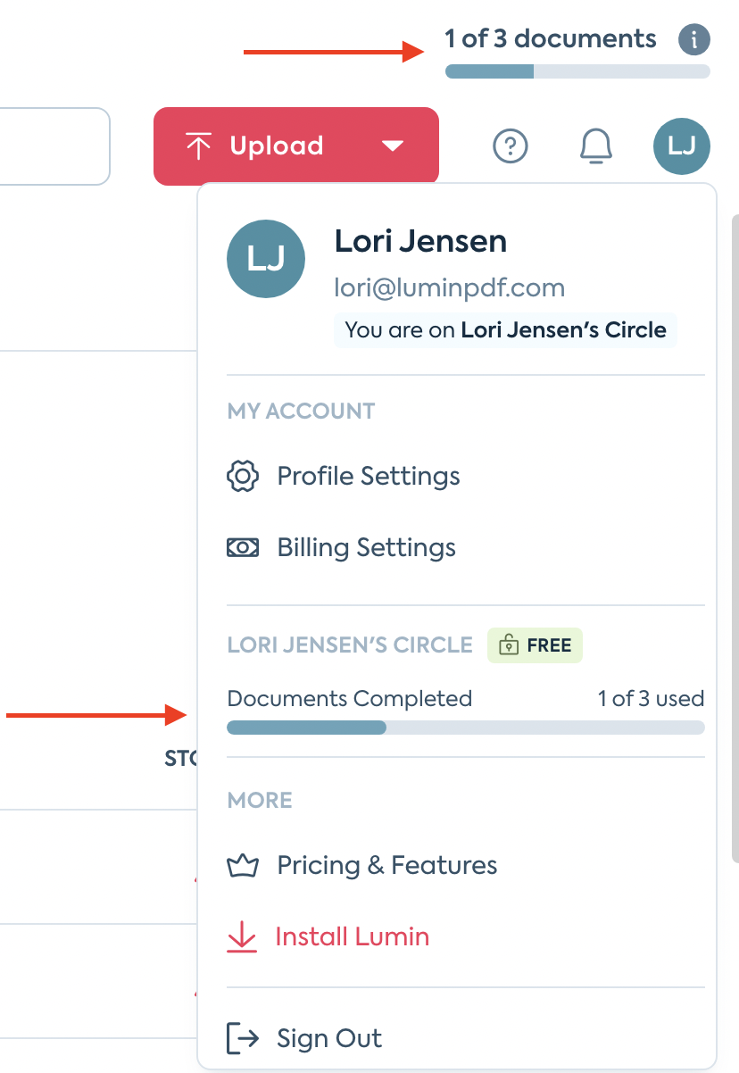The width and height of the screenshot is (739, 1073).
Task: Open the help question mark icon
Action: (511, 146)
